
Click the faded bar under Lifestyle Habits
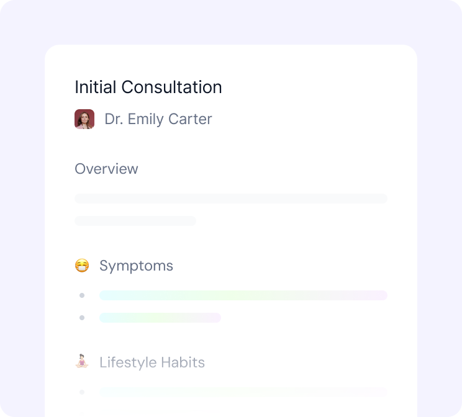[x=243, y=392]
